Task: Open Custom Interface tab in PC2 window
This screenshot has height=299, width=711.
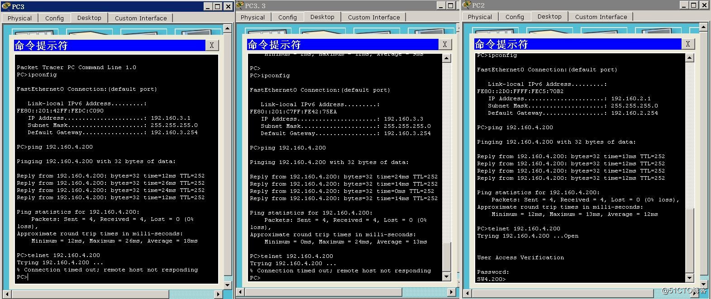Action: (x=601, y=17)
